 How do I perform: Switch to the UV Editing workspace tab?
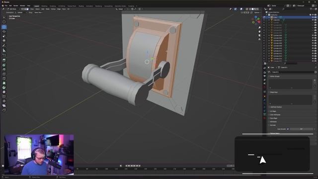click(62, 6)
